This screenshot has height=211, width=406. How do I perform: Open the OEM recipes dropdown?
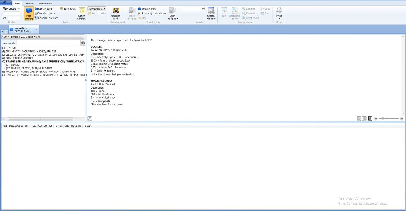[173, 13]
